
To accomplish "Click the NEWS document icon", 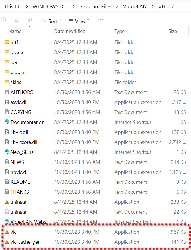I will [x=7, y=162].
